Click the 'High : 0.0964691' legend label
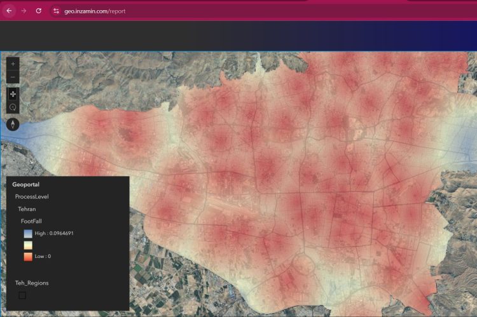Image resolution: width=477 pixels, height=317 pixels. point(54,233)
